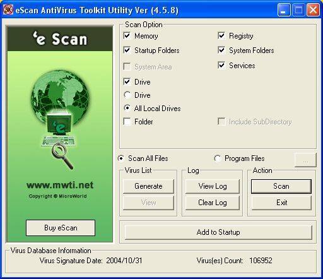Click the ellipsis browse button beside Program Files

(x=305, y=160)
